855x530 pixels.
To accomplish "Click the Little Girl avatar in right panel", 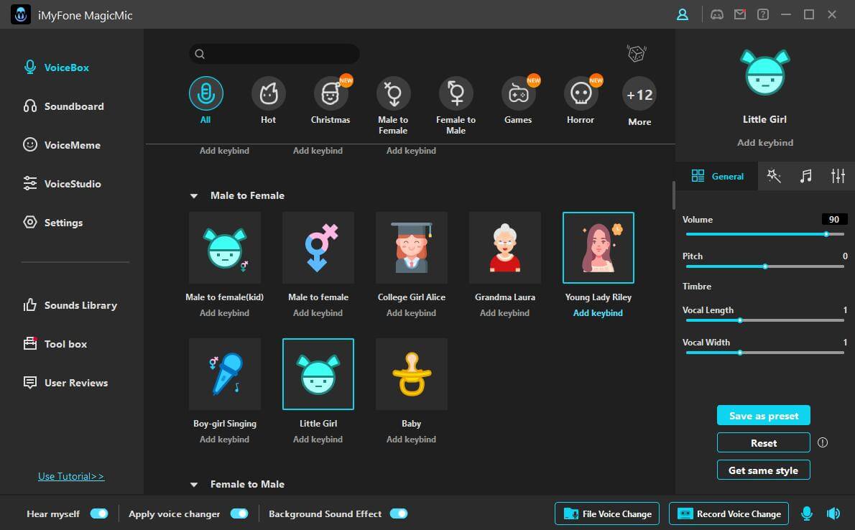I will [764, 73].
